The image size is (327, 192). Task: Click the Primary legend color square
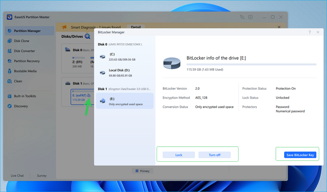pyautogui.click(x=137, y=171)
